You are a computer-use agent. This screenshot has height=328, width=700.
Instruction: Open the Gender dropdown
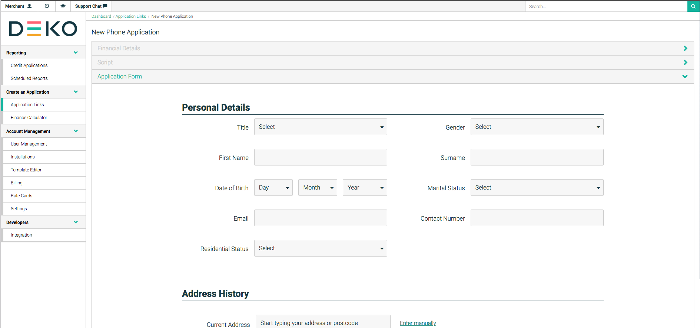[x=537, y=127]
